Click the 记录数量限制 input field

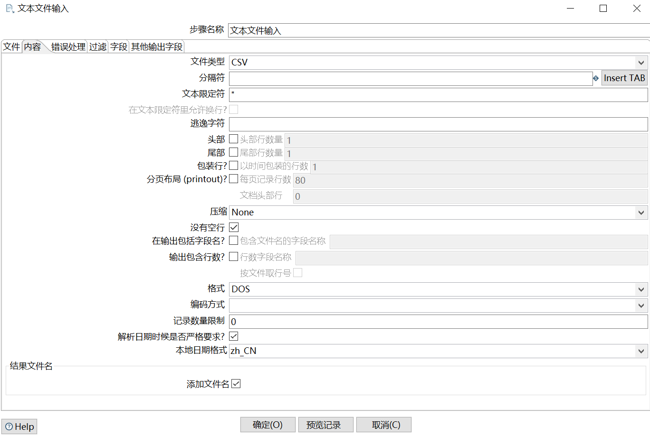[438, 322]
